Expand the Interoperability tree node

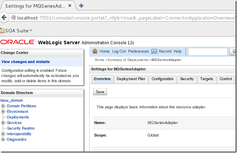coord(3,134)
